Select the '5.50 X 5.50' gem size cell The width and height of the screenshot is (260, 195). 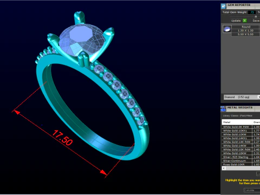[x=245, y=34]
